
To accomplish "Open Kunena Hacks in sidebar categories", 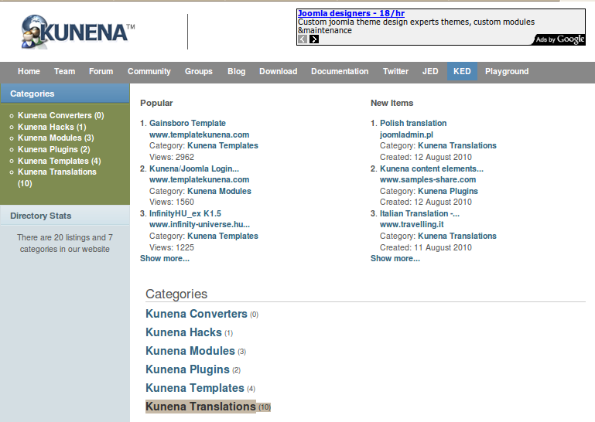I will point(46,127).
